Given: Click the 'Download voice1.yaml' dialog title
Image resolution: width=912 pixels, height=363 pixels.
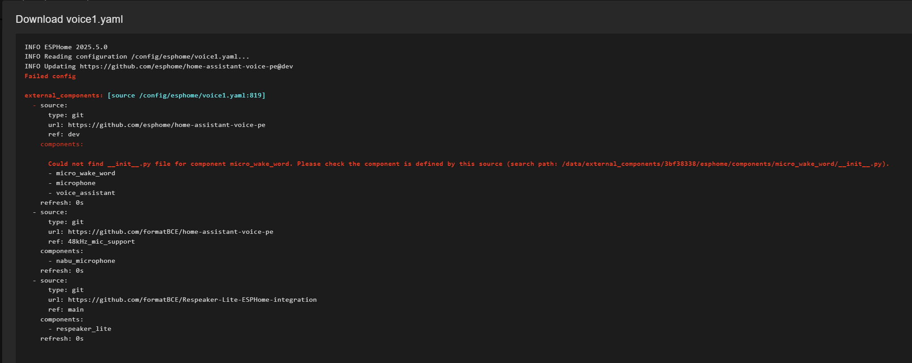Looking at the screenshot, I should pyautogui.click(x=69, y=19).
